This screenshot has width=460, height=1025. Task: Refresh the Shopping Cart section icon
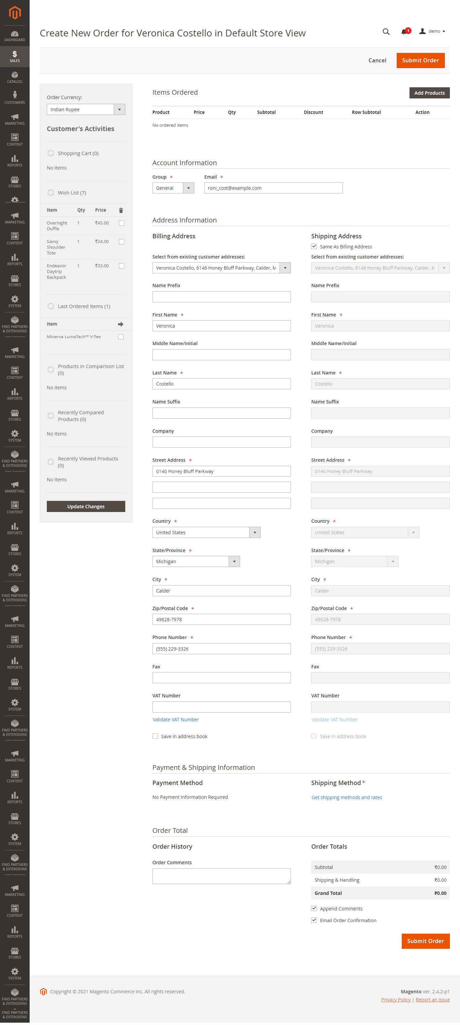(51, 153)
